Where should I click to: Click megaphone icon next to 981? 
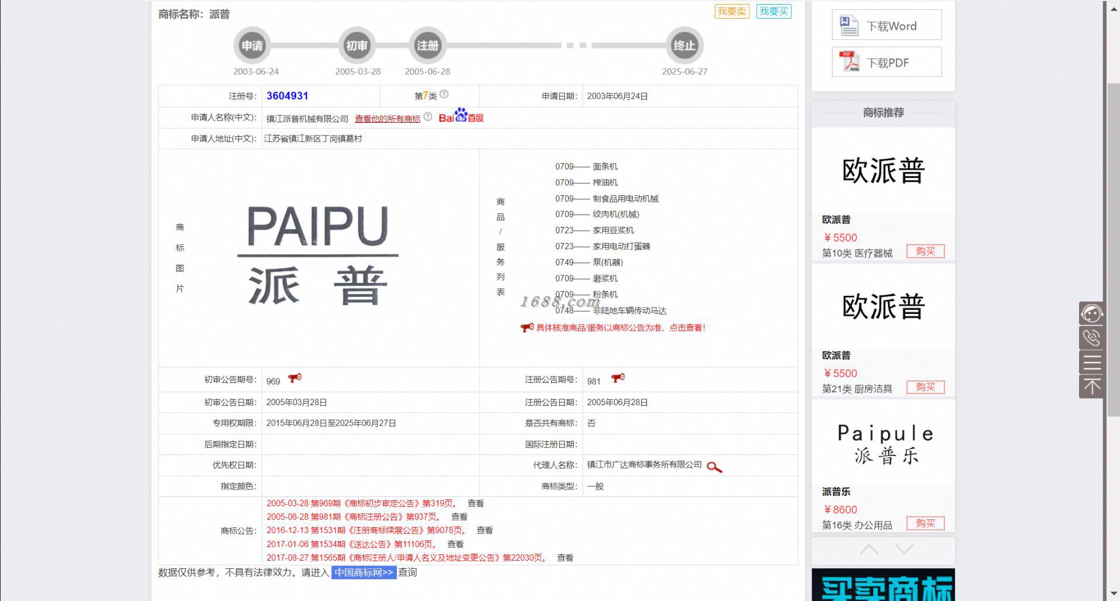618,378
